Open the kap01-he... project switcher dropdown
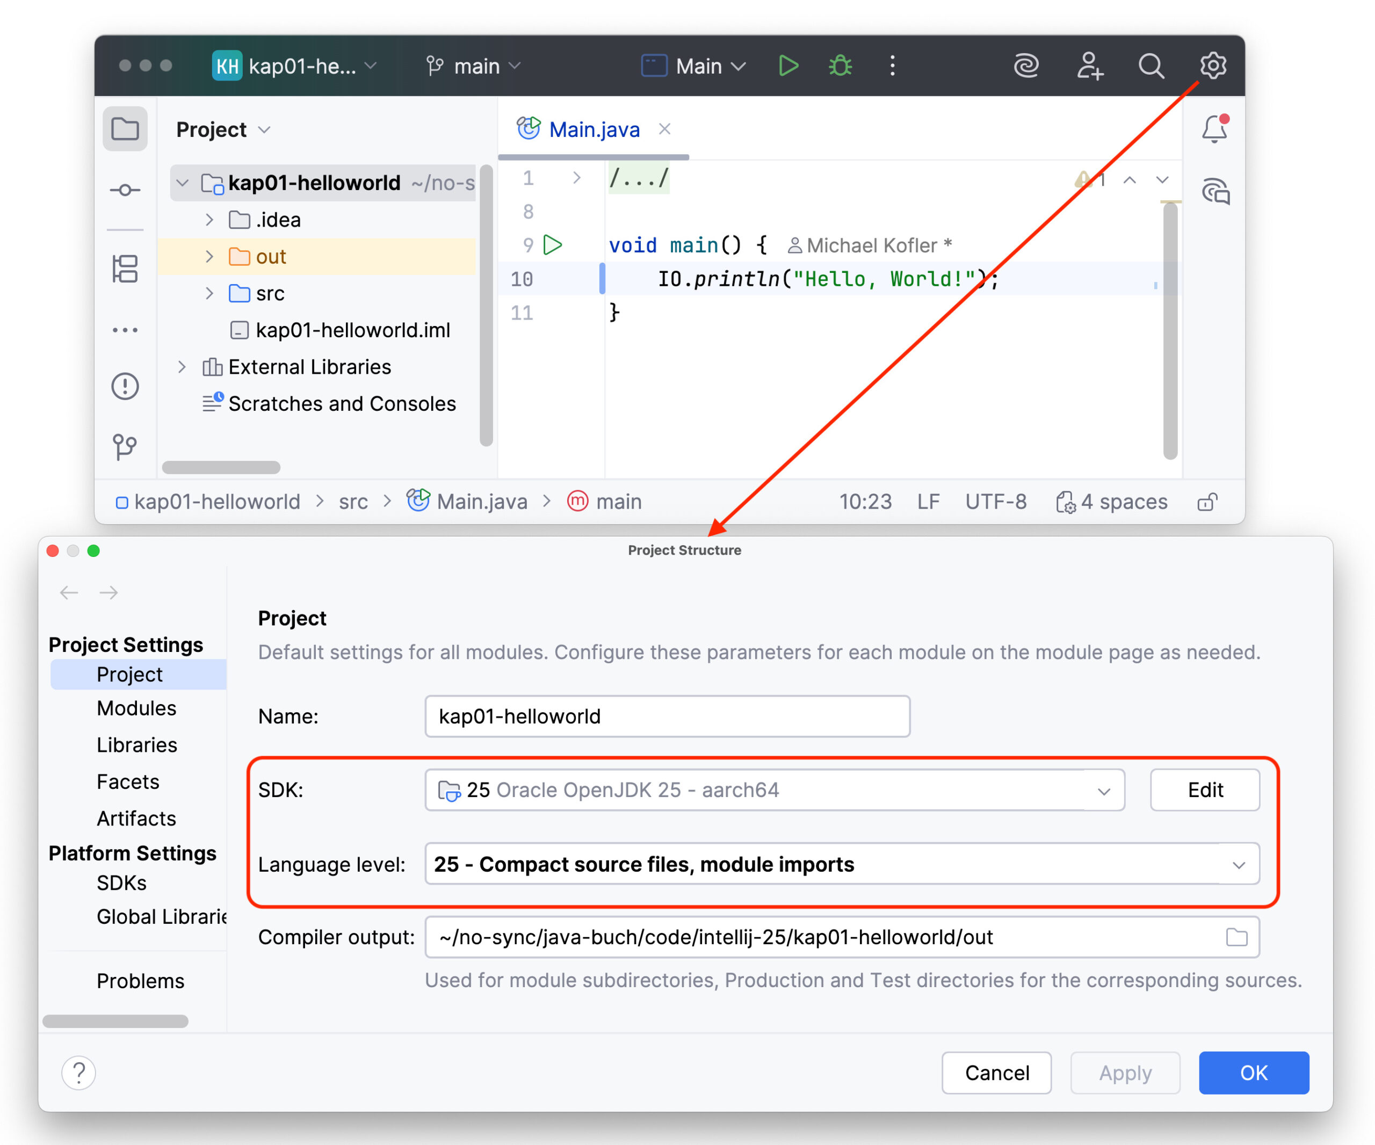The image size is (1375, 1145). tap(295, 66)
